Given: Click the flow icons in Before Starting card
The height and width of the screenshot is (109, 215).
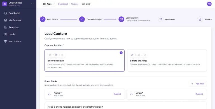Looking at the screenshot, I should tap(139, 55).
